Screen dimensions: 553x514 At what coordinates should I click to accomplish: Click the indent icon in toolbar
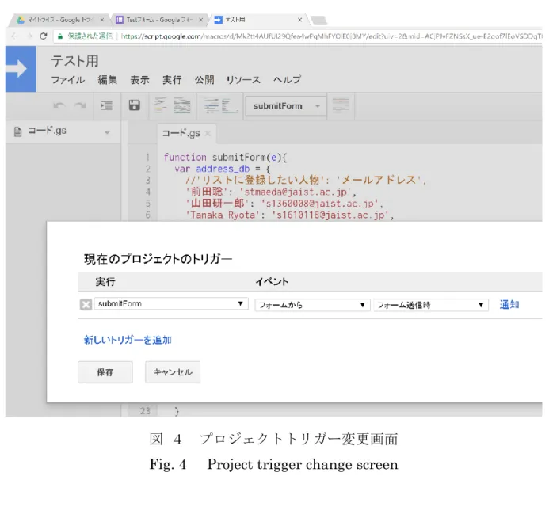(106, 105)
